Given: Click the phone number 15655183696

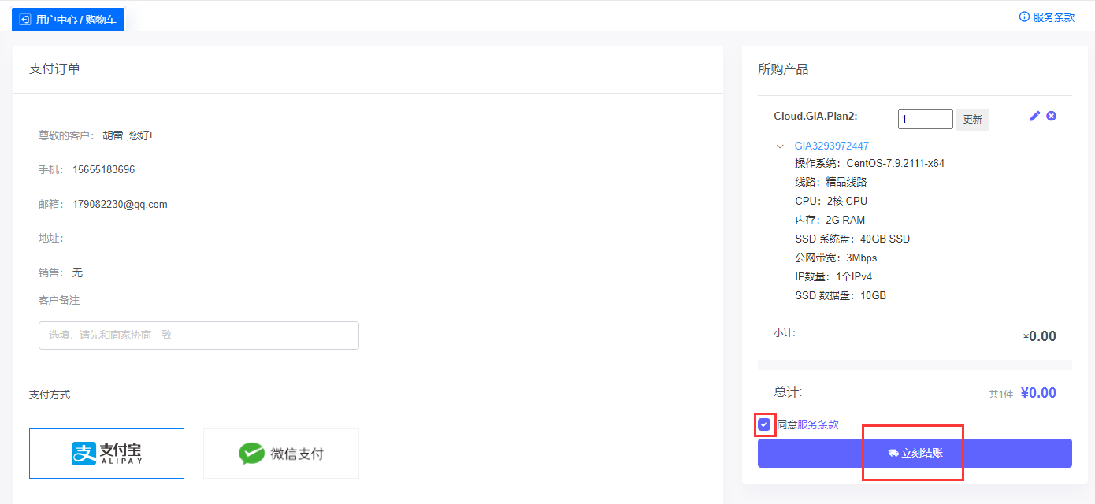Looking at the screenshot, I should pyautogui.click(x=103, y=169).
